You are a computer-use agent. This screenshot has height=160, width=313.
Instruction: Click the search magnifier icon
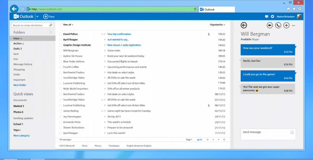[51, 25]
